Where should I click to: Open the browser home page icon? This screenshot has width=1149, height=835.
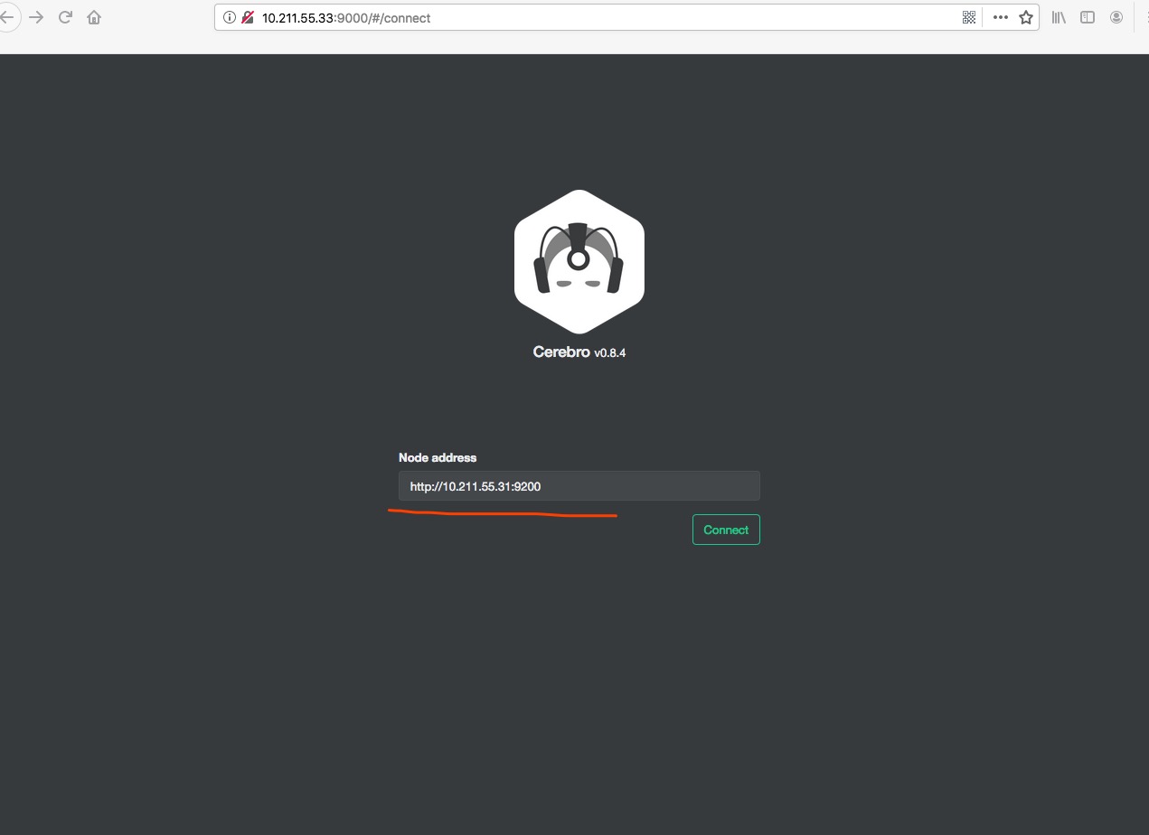[94, 17]
